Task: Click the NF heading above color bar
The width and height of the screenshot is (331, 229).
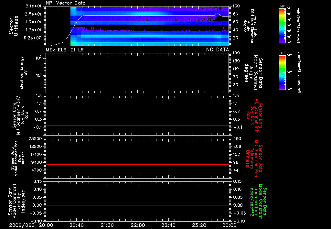Action: 282,6
